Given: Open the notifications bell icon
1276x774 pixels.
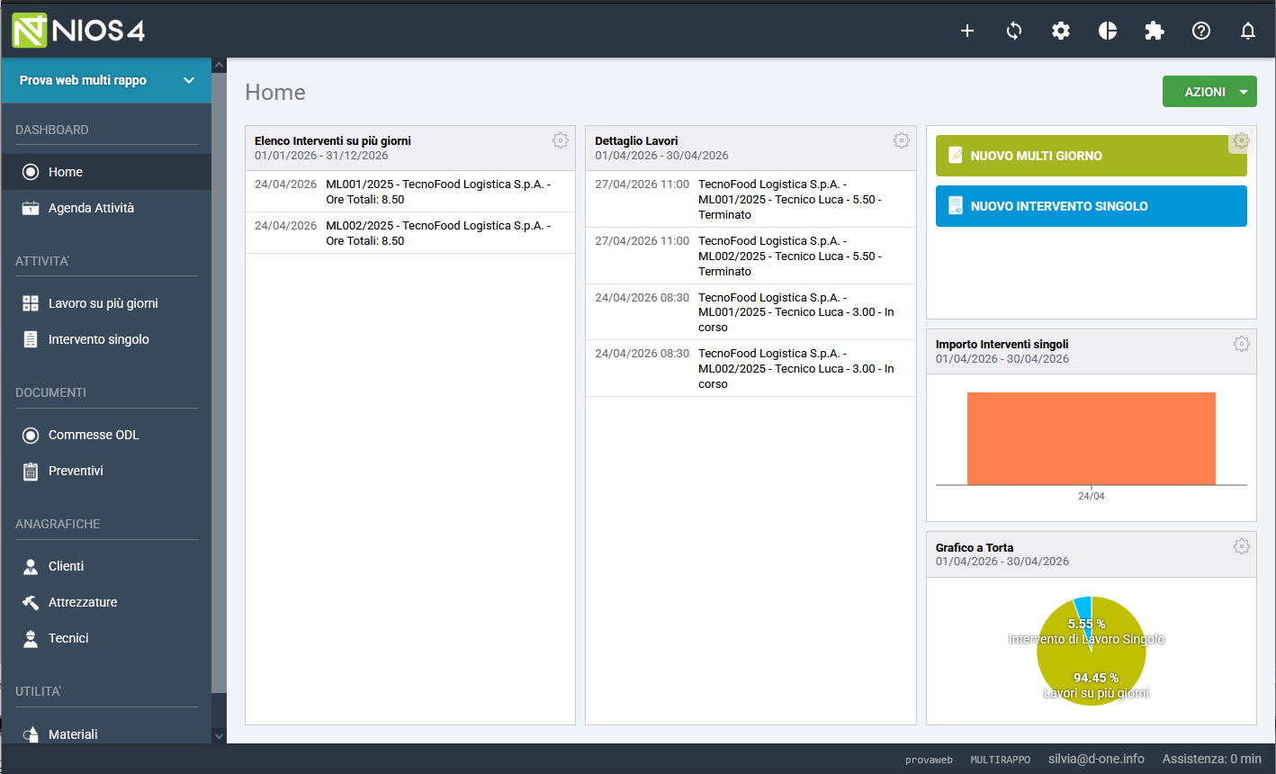Looking at the screenshot, I should tap(1248, 31).
